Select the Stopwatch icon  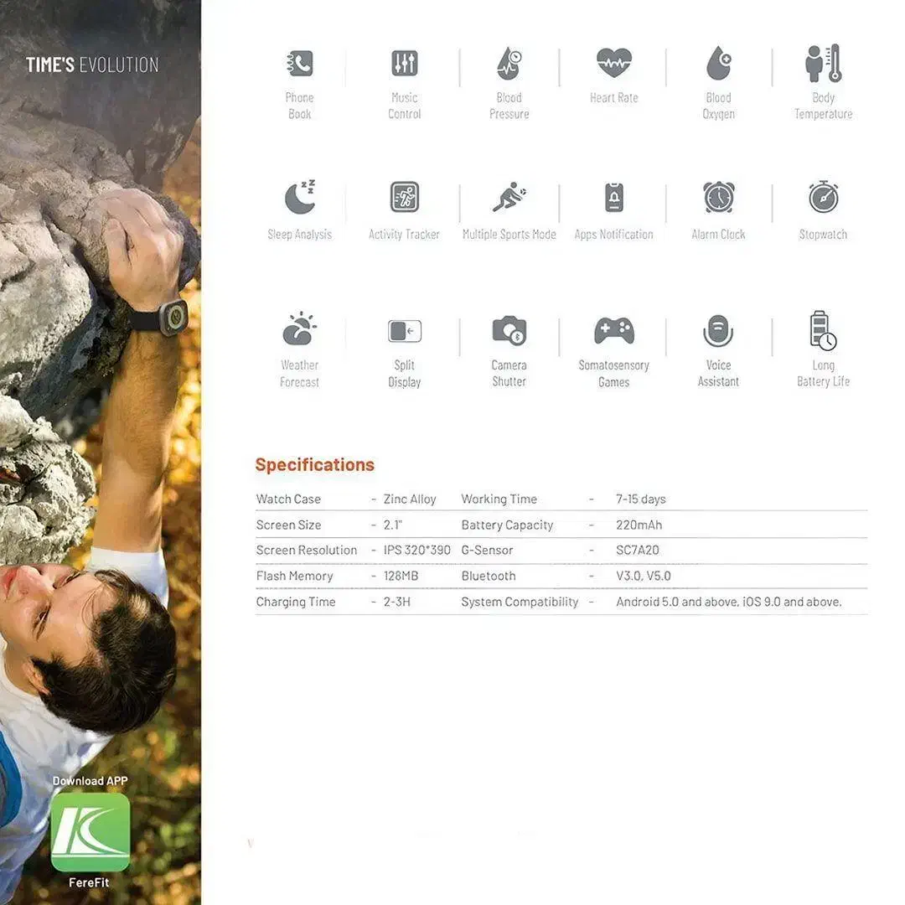click(823, 198)
